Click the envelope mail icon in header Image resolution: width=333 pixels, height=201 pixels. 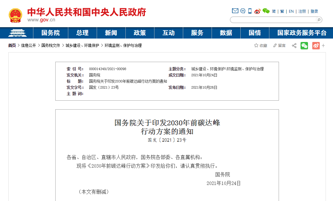(x=235, y=11)
